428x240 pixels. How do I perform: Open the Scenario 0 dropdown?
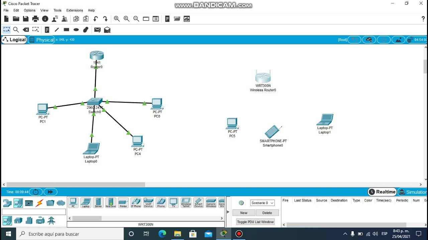pos(262,203)
